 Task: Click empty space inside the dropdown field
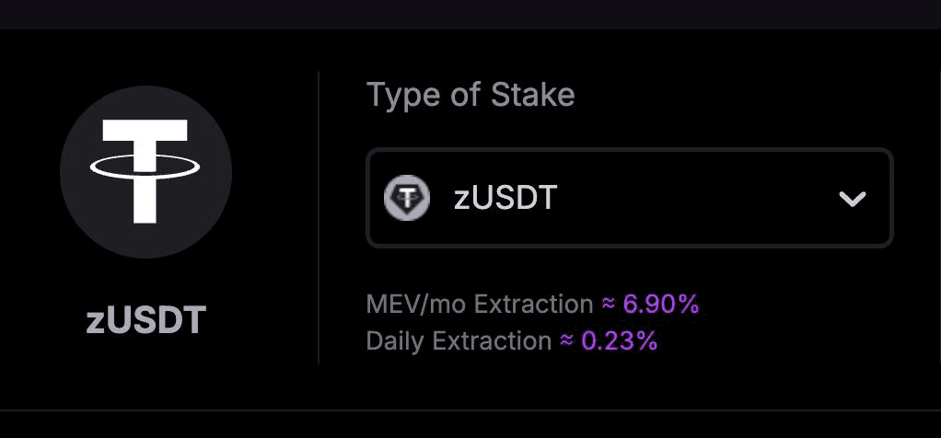696,198
